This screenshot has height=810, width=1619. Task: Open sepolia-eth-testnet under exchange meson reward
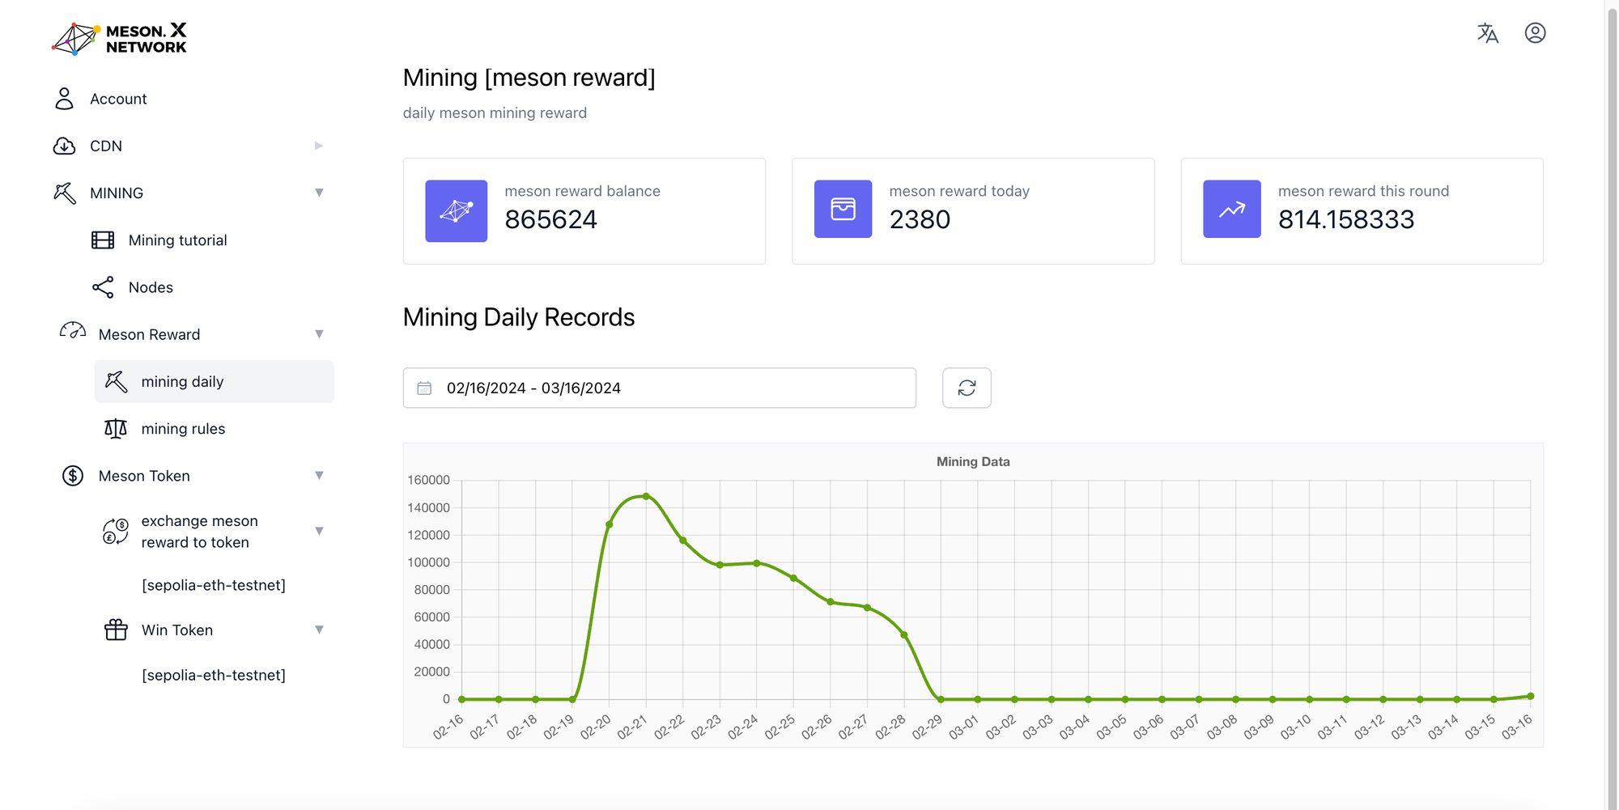(x=214, y=585)
